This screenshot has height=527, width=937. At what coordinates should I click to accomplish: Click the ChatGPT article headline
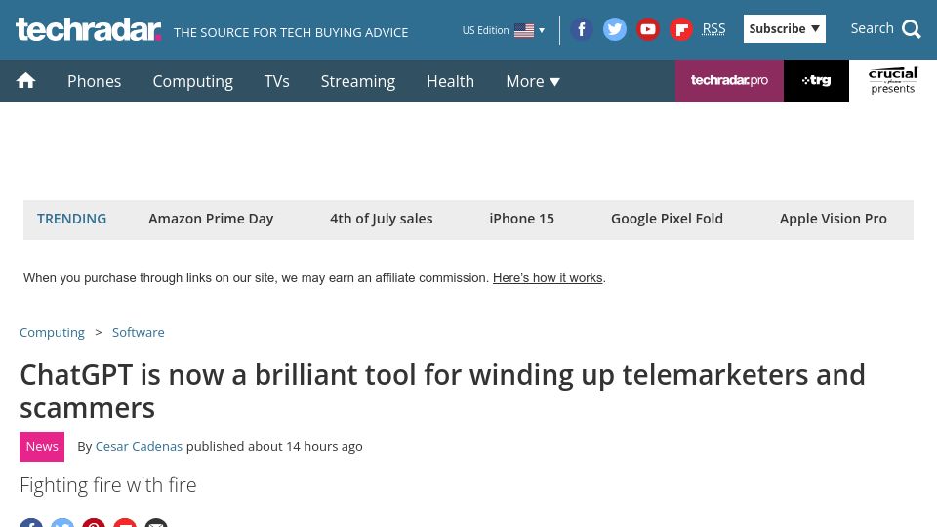[x=442, y=391]
